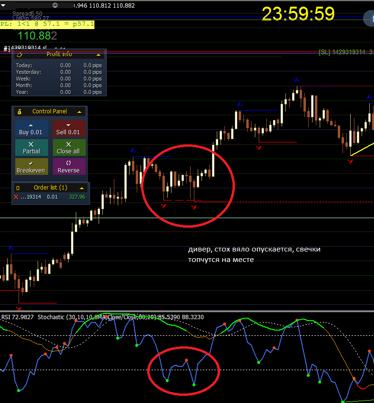Screen dimensions: 374x403
Task: Collapse the Control Panel arrow
Action: tap(80, 112)
